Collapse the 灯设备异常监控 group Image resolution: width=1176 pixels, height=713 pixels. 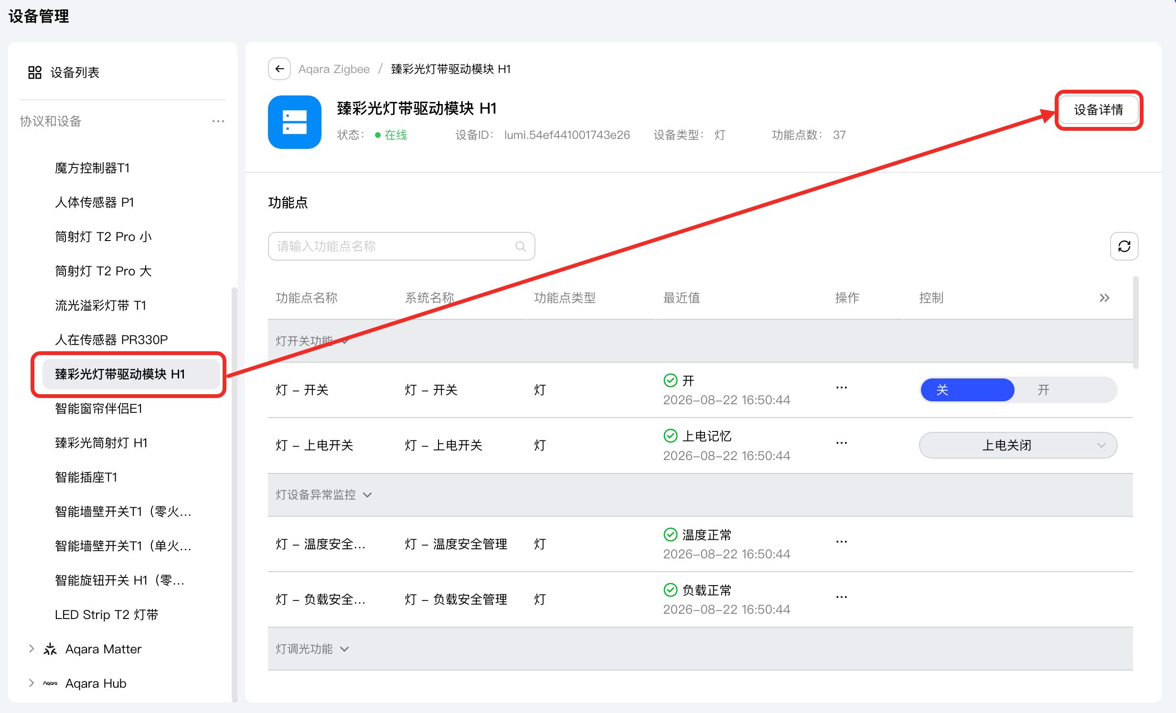pyautogui.click(x=368, y=495)
